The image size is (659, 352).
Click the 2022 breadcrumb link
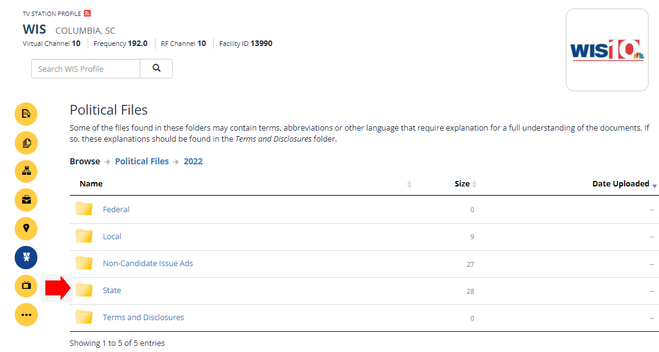[x=193, y=161]
